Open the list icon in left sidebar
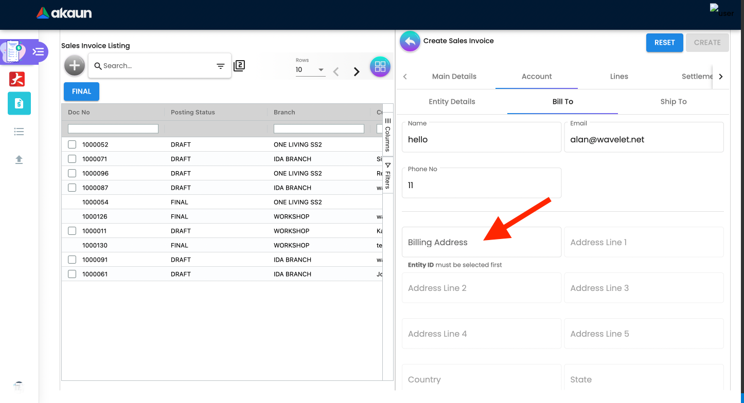Viewport: 744px width, 403px height. click(19, 132)
